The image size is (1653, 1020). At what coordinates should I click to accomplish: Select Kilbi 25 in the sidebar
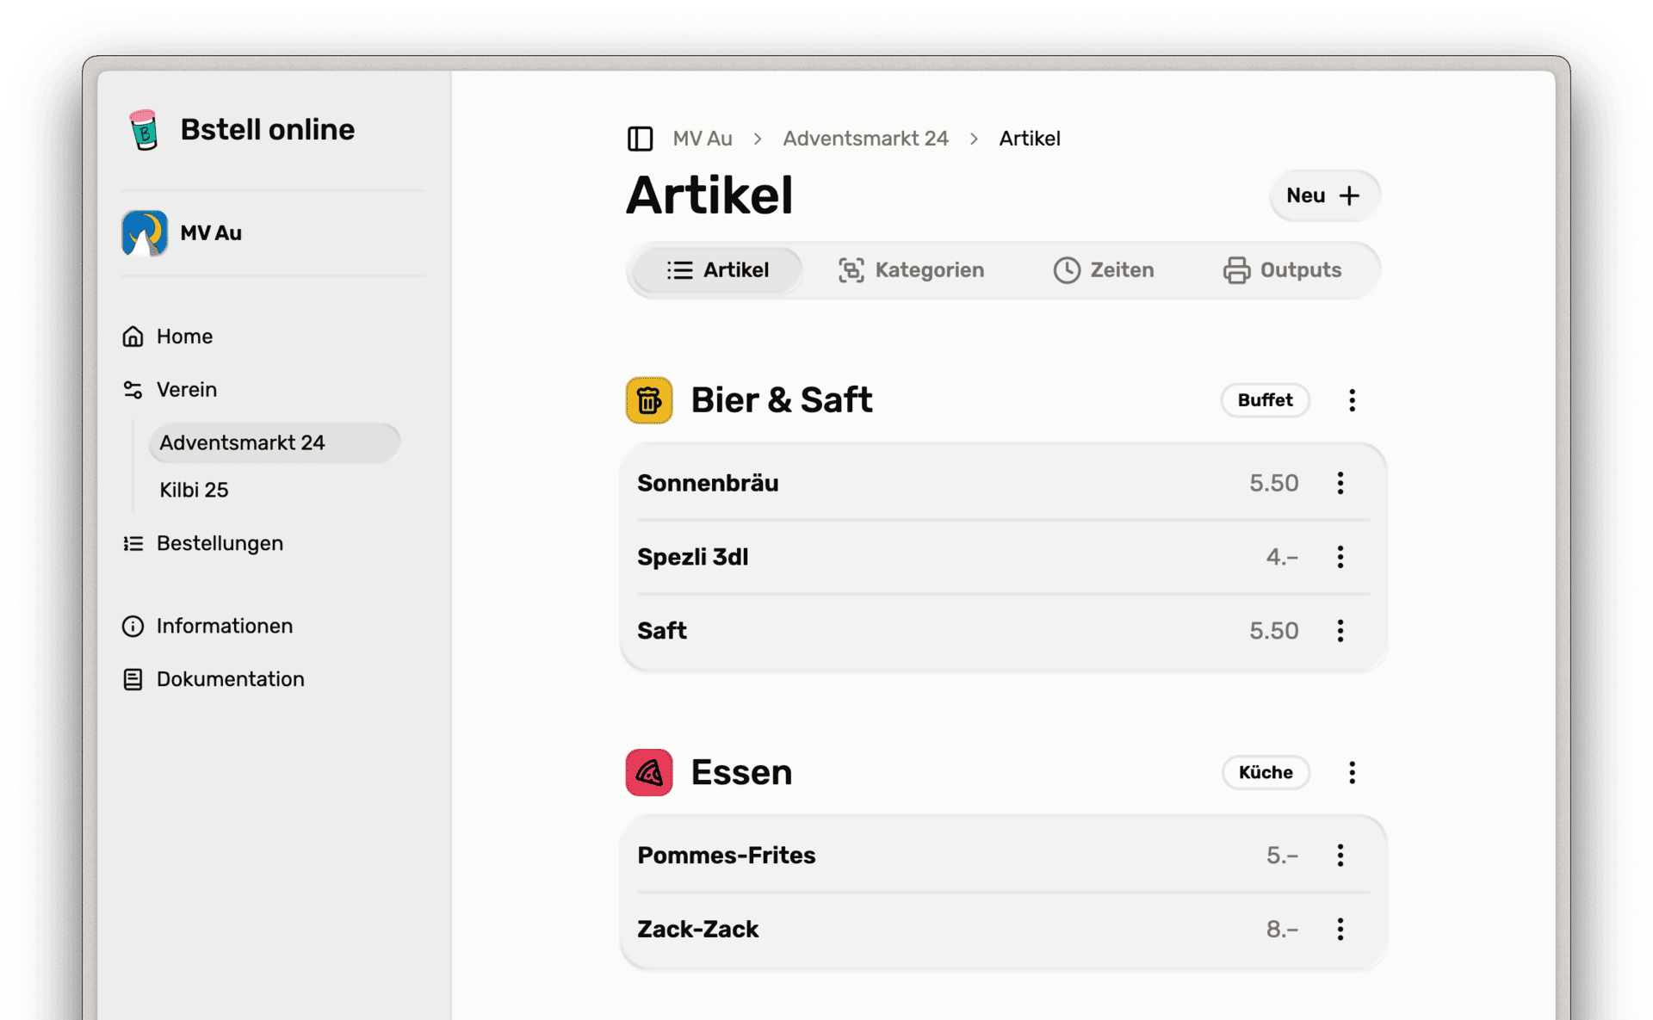[x=194, y=490]
